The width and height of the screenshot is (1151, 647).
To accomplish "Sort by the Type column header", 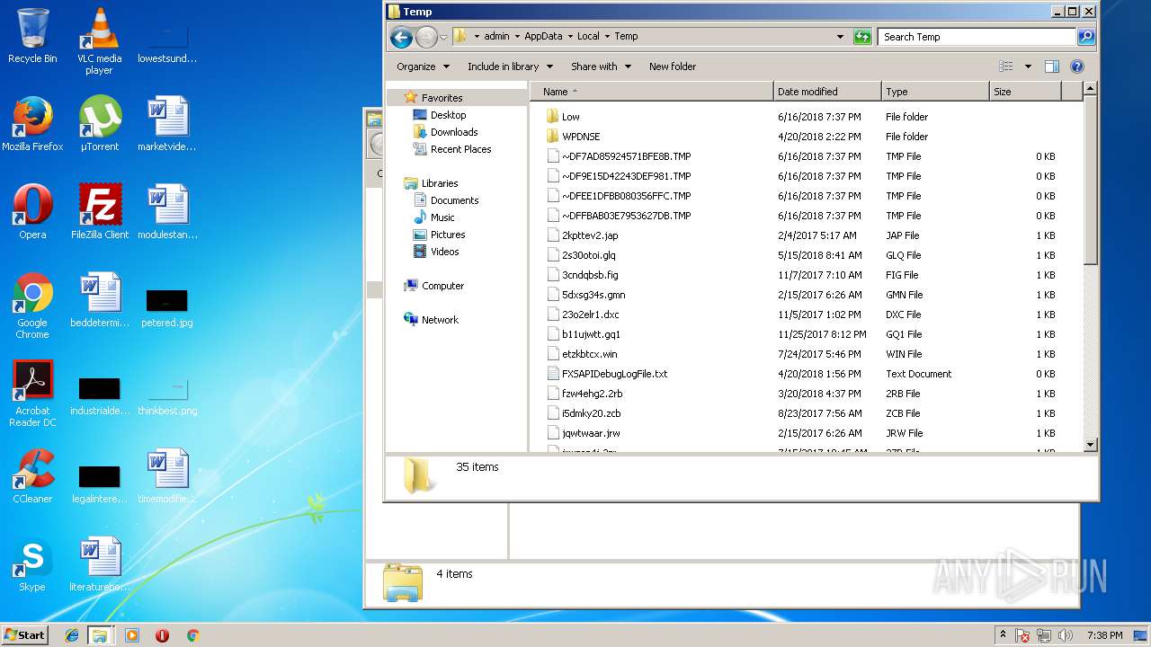I will pyautogui.click(x=934, y=92).
